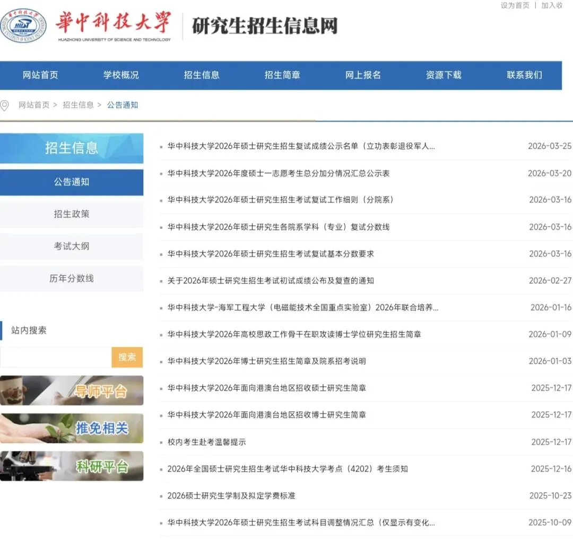573x541 pixels.
Task: Open 博士研究生招生简章及院系招考说明 notice
Action: (x=267, y=361)
